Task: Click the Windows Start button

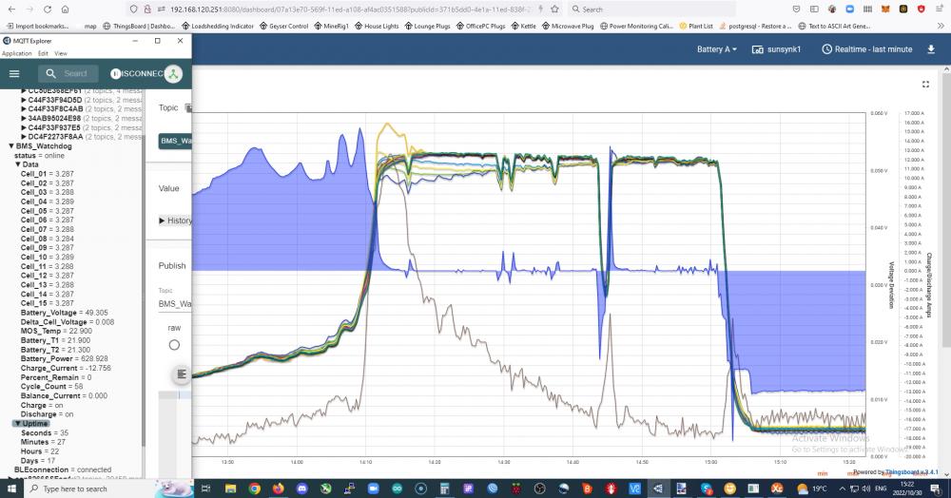Action: [x=10, y=488]
